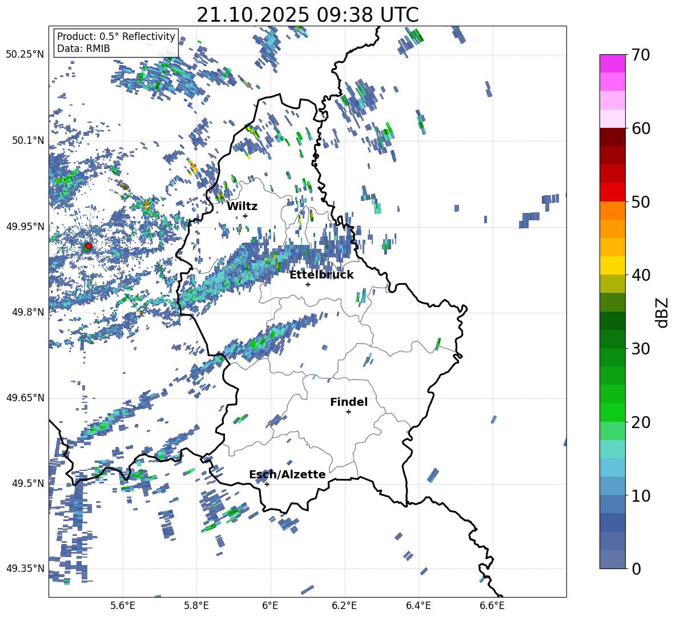Image resolution: width=676 pixels, height=617 pixels.
Task: Click the dBZ colorbar axis label
Action: (x=663, y=312)
